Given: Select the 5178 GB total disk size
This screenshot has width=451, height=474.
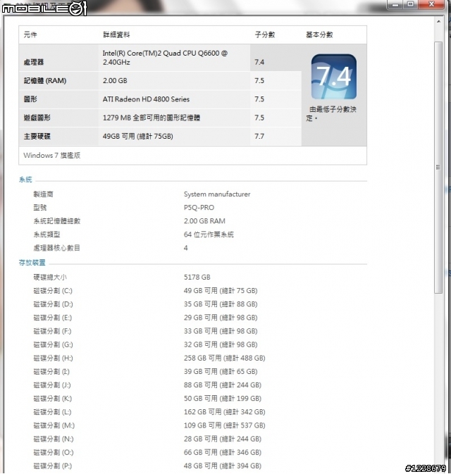Looking at the screenshot, I should 197,277.
